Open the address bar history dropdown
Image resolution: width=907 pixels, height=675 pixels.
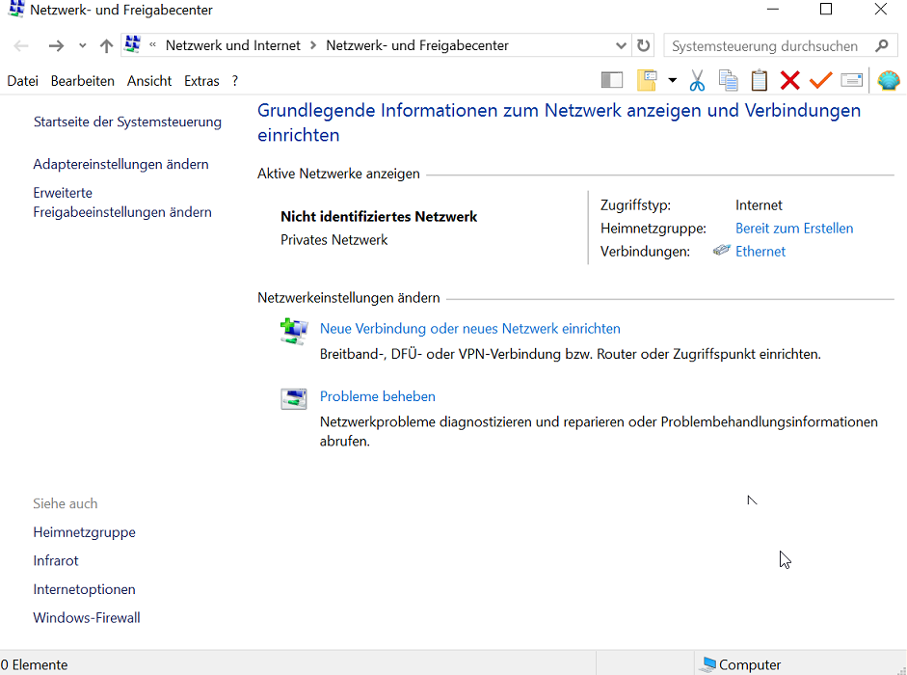tap(621, 45)
